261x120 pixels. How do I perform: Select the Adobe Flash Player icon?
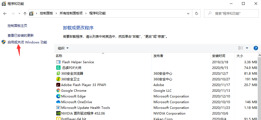point(58,85)
